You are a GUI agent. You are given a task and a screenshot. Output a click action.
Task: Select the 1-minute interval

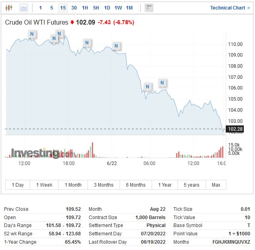(40, 8)
